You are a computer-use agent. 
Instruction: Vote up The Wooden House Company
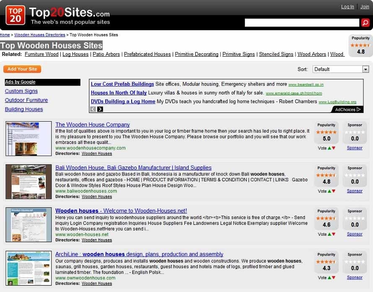coord(329,148)
